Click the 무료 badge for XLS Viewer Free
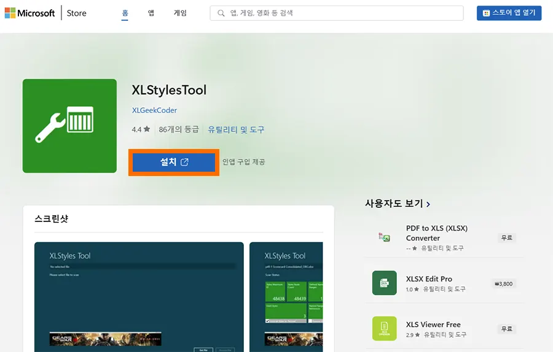 tap(507, 329)
